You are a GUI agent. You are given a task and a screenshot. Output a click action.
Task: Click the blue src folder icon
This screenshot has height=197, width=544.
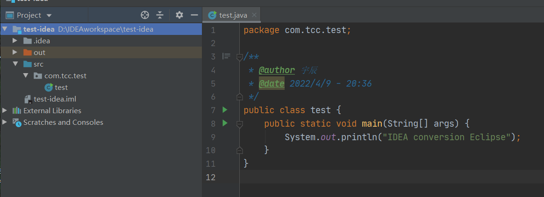28,64
